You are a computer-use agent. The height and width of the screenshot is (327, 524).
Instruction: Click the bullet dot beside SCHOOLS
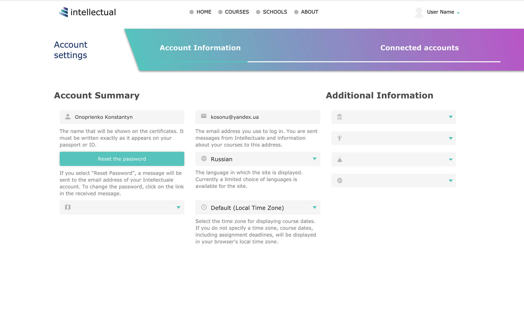coord(258,12)
